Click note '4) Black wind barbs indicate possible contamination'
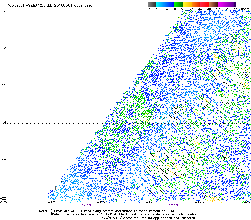 click(x=156, y=214)
